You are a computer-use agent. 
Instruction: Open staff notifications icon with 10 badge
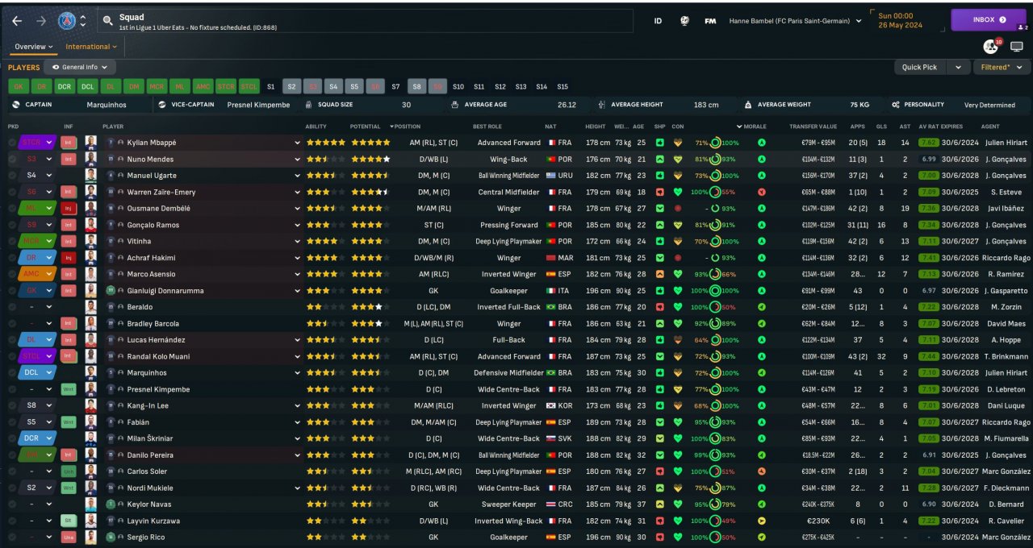point(992,47)
